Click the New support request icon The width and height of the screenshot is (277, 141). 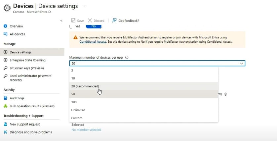(6, 124)
